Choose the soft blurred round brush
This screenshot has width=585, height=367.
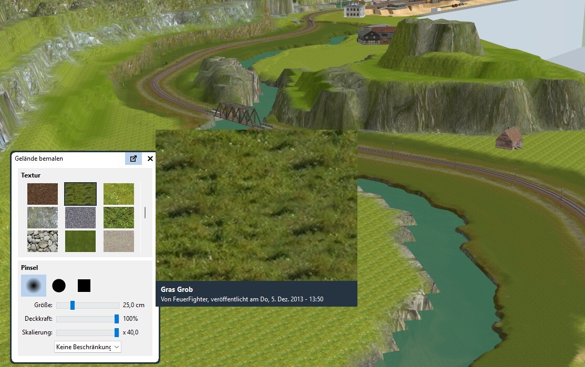34,286
